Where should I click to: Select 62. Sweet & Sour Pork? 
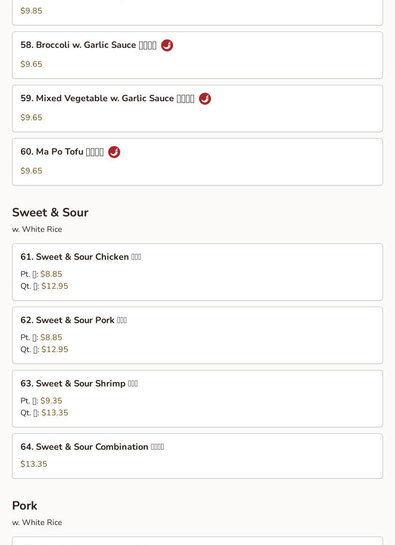pos(197,336)
